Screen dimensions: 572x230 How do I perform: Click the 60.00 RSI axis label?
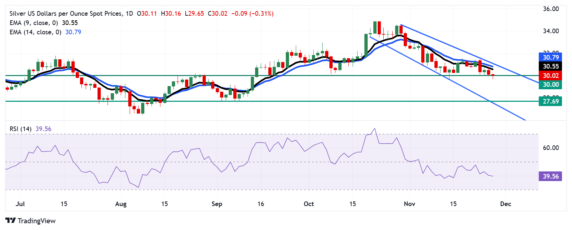coord(551,148)
